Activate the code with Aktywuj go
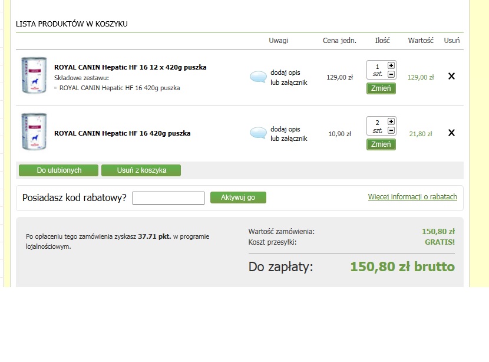 point(238,198)
